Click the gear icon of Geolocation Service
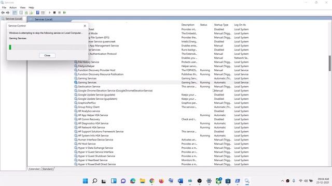The width and height of the screenshot is (332, 186). tap(76, 86)
